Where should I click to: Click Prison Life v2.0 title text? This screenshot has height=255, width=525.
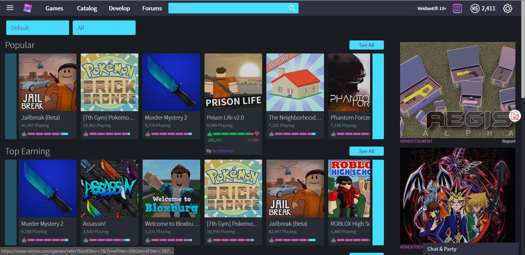click(225, 118)
